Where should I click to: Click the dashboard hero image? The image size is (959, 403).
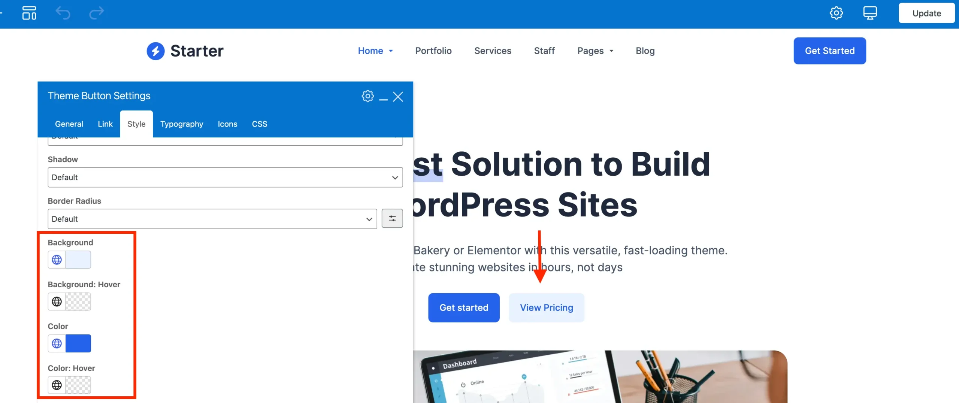(600, 377)
